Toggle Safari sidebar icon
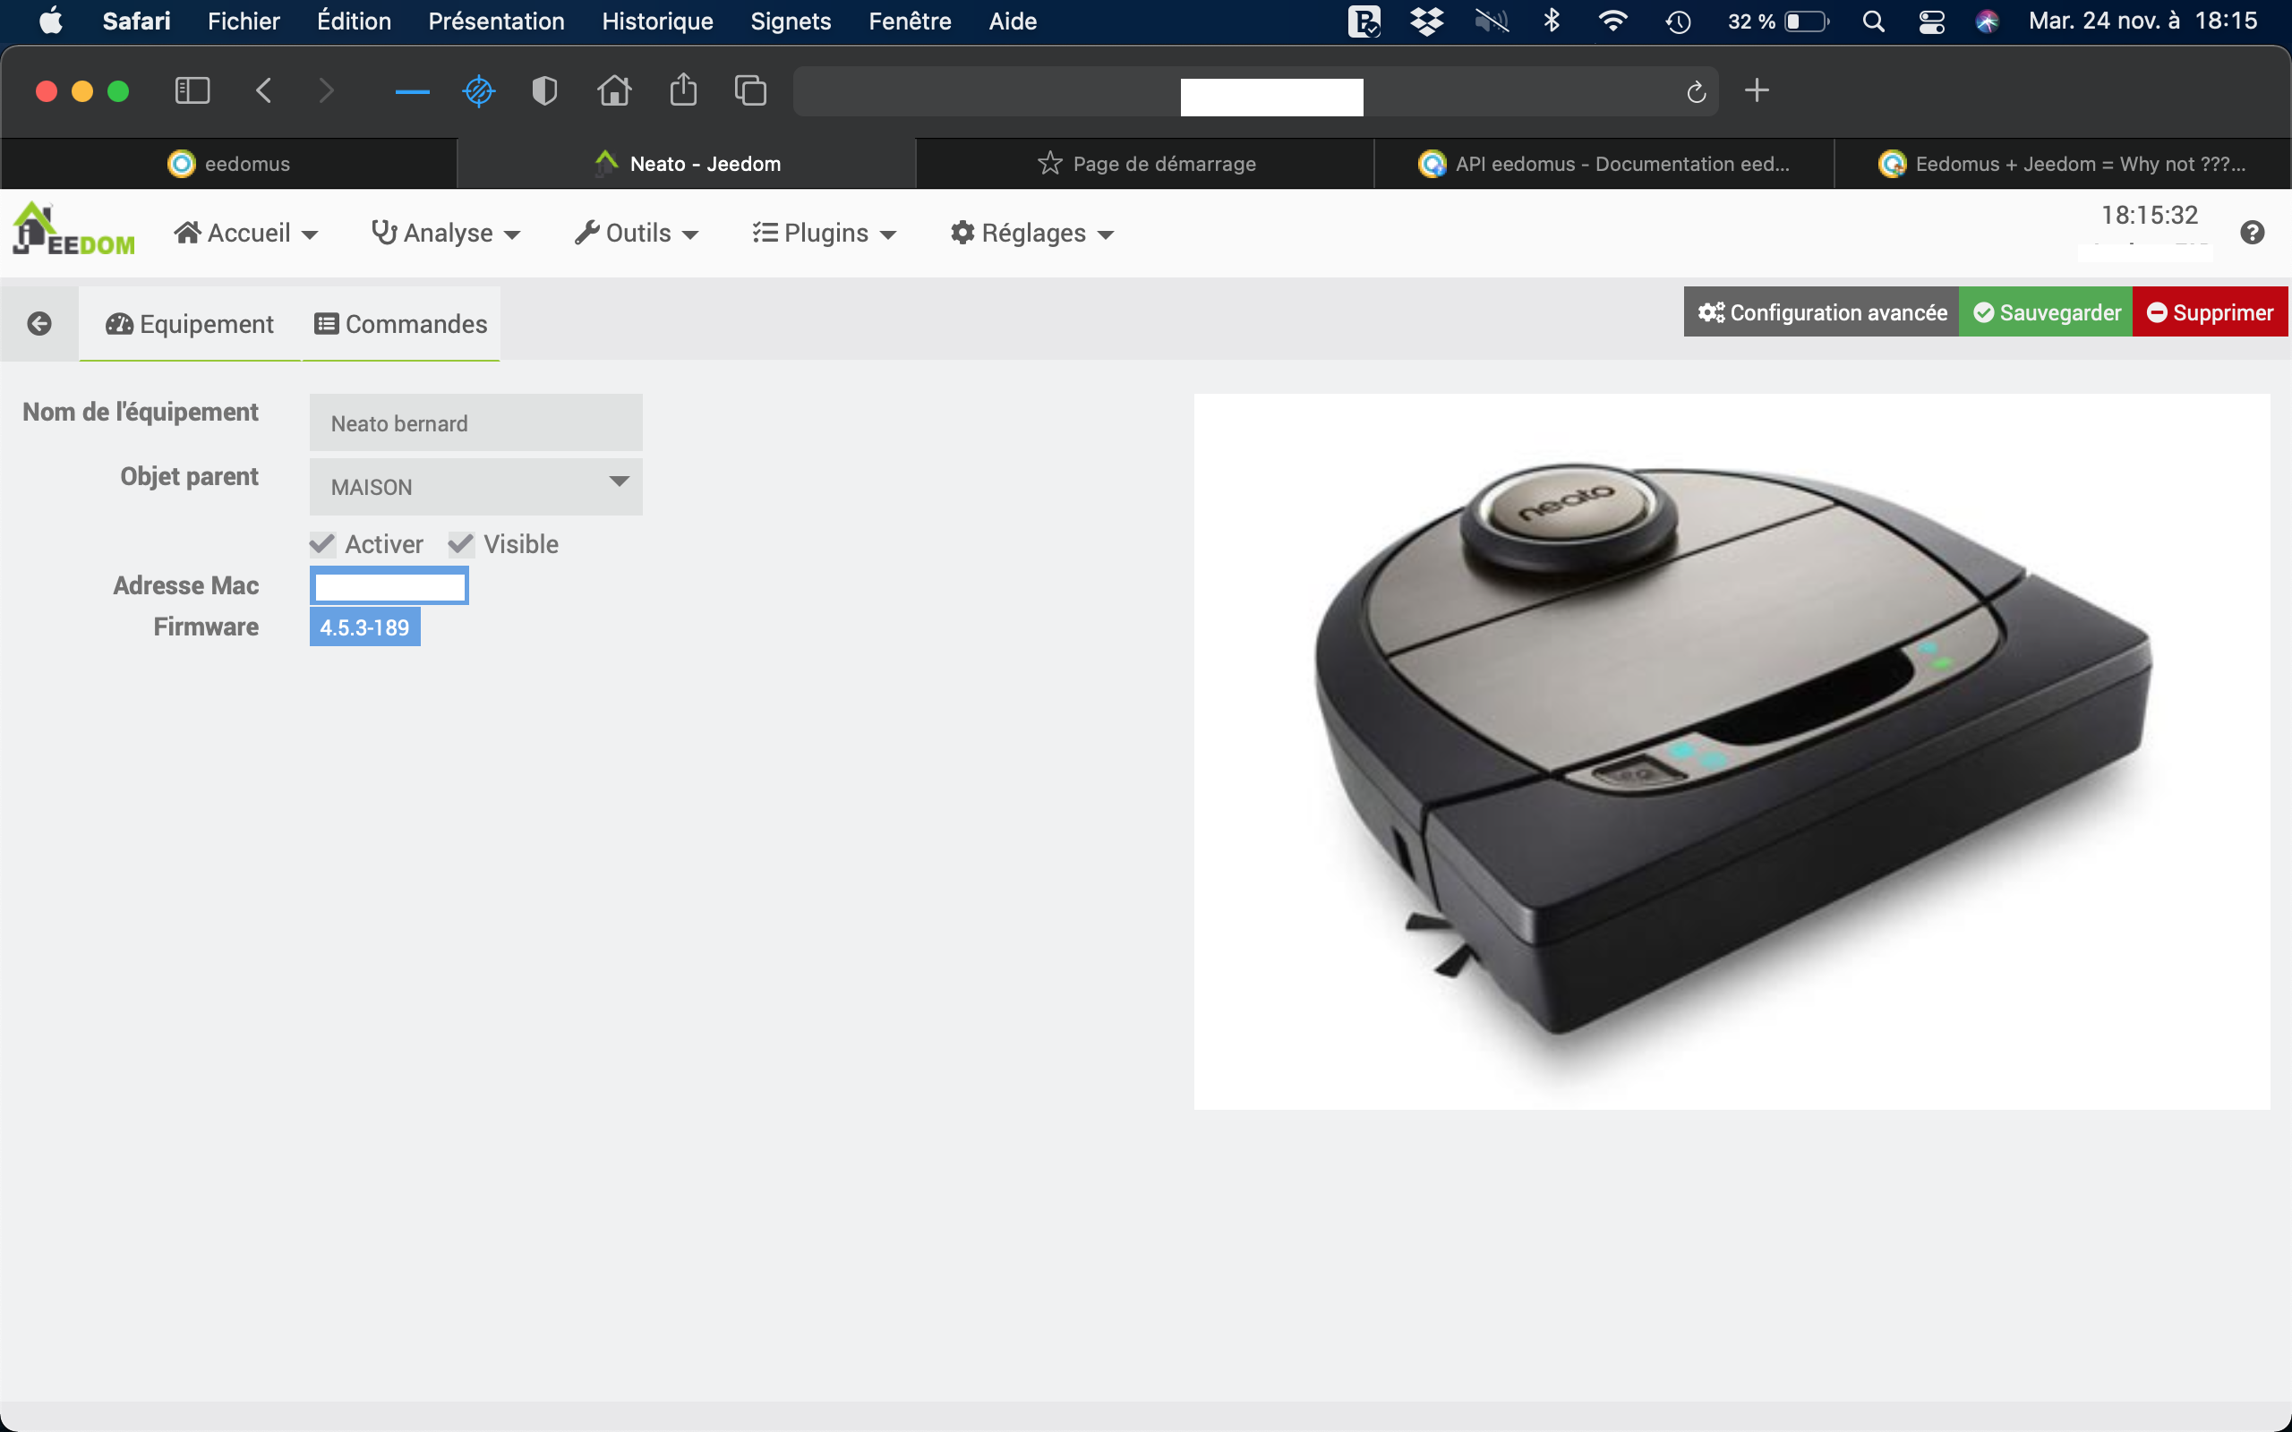The image size is (2292, 1432). point(192,91)
